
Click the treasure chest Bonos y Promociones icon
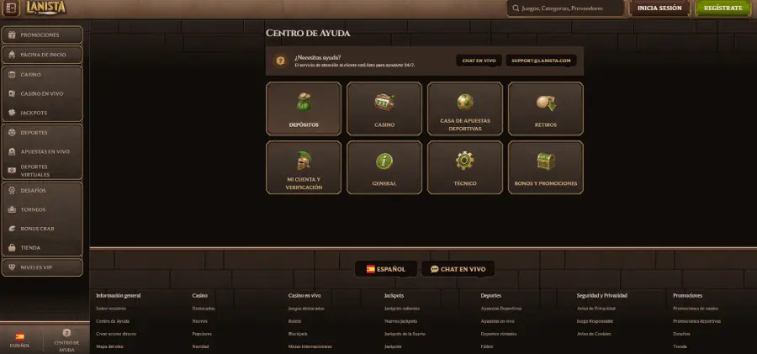point(546,161)
